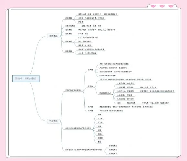Click the 三人舞 leaf node
The width and height of the screenshot is (187, 161).
[100, 122]
